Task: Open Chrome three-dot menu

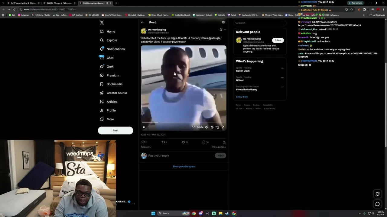Action: pos(384,9)
